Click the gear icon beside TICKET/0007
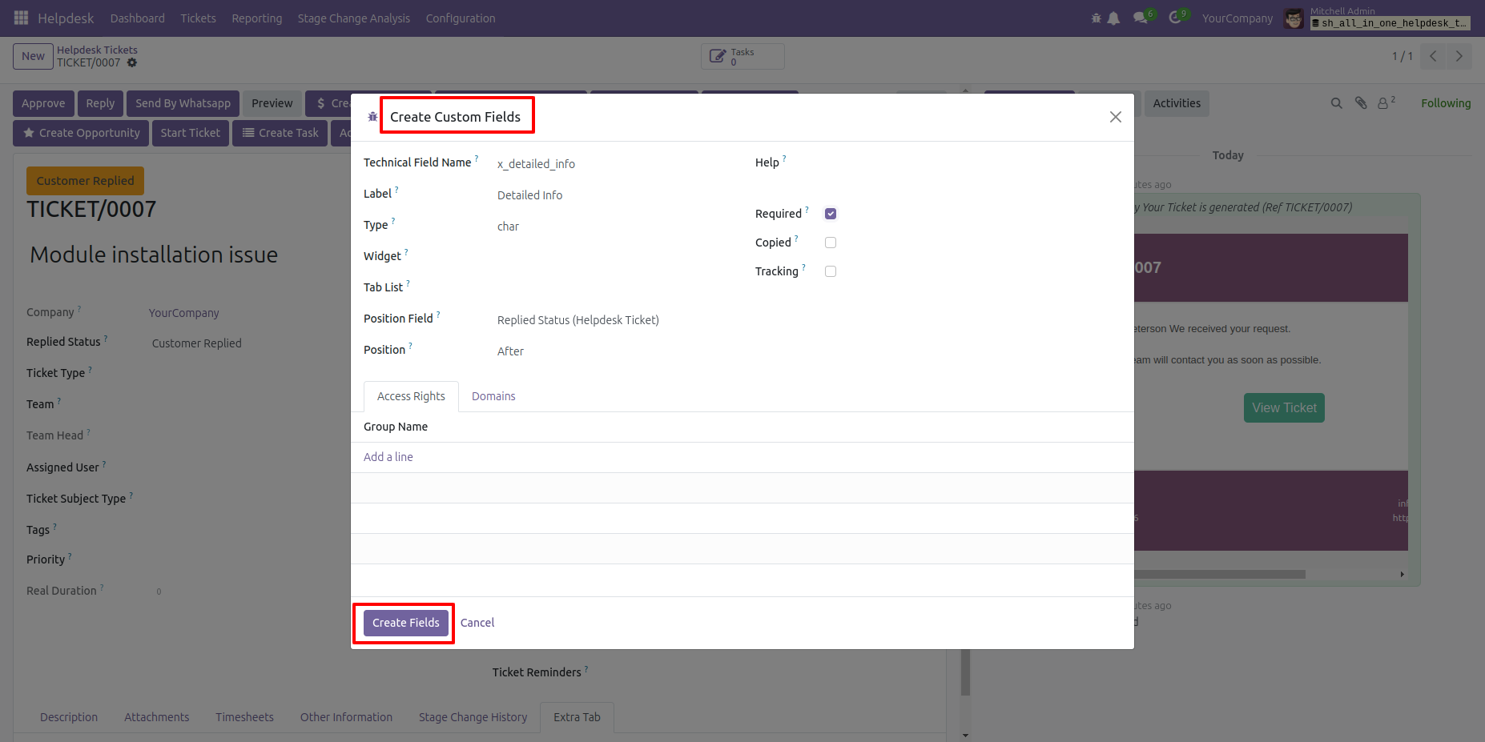The height and width of the screenshot is (742, 1485). click(132, 62)
